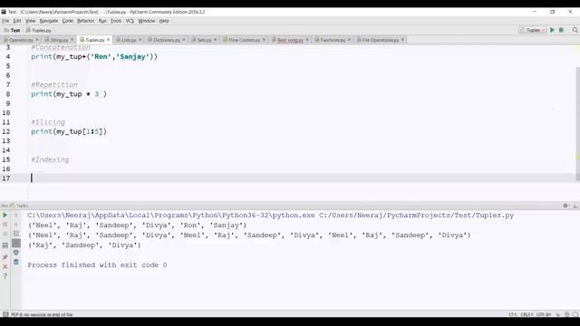
Task: Close Run panel with red X
Action: click(5, 266)
